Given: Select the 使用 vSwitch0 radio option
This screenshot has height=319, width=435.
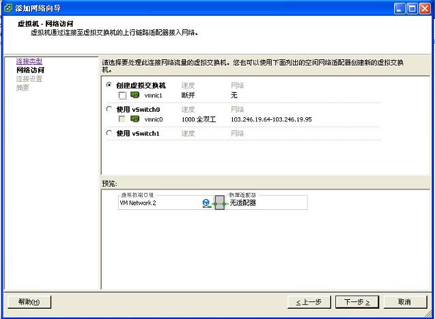Looking at the screenshot, I should point(109,109).
